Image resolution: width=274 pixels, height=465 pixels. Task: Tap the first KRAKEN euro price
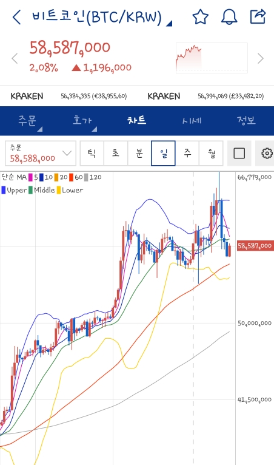tap(94, 96)
